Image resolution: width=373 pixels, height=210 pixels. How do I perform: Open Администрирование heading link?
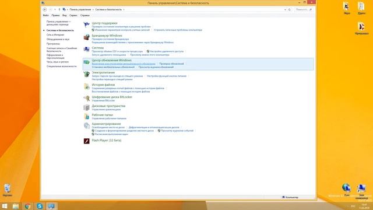click(106, 124)
